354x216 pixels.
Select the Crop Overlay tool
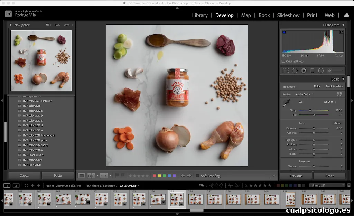point(286,71)
